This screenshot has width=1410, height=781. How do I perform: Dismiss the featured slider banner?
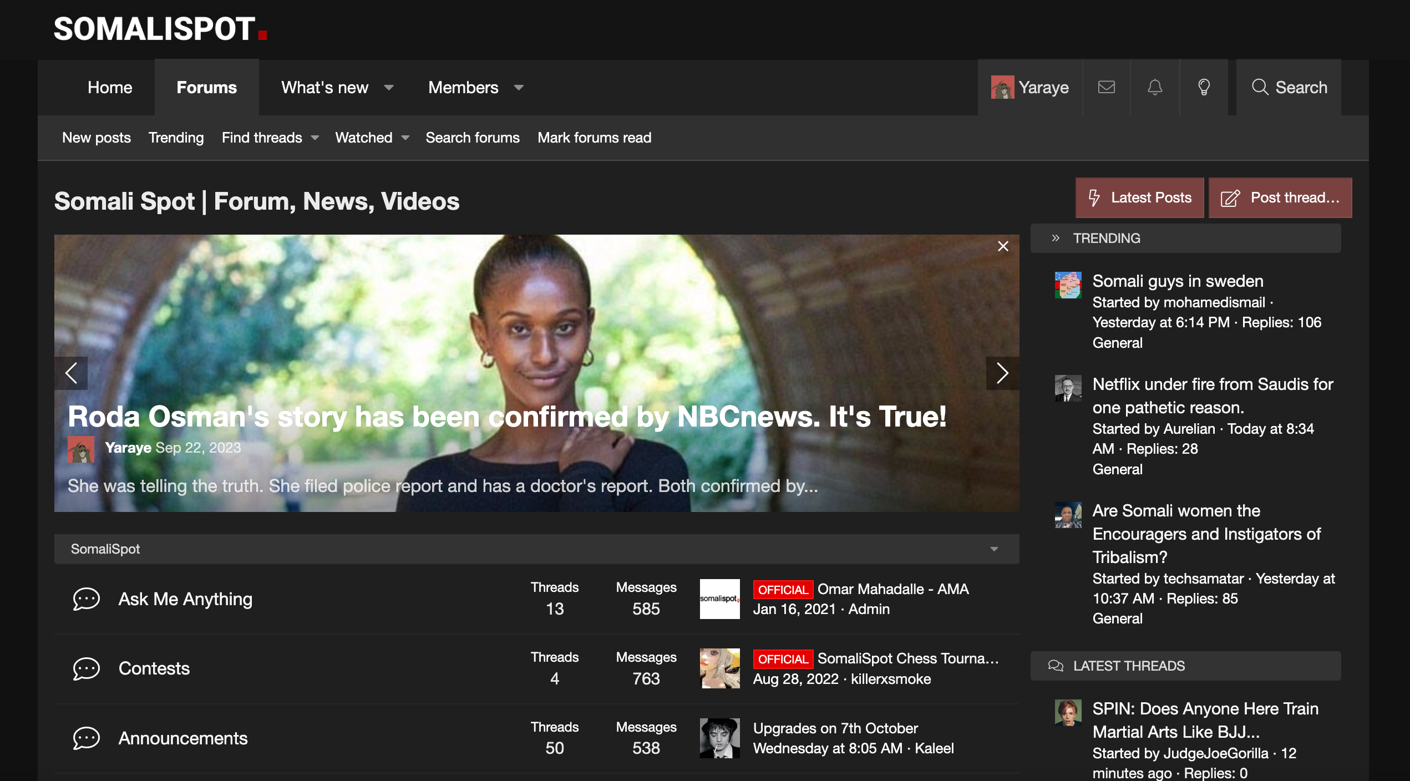pyautogui.click(x=1003, y=246)
